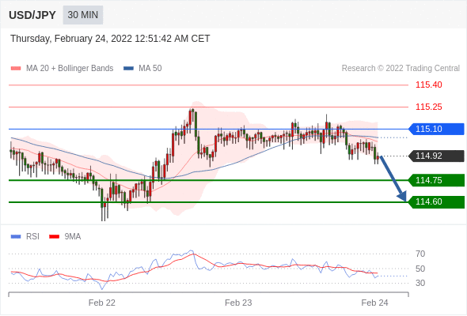Toggle the MA 20 + Bollinger Bands legend swatch

click(16, 69)
